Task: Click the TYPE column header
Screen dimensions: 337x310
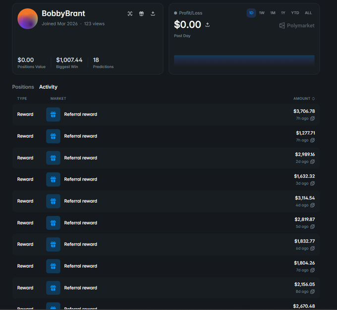Action: pyautogui.click(x=22, y=99)
